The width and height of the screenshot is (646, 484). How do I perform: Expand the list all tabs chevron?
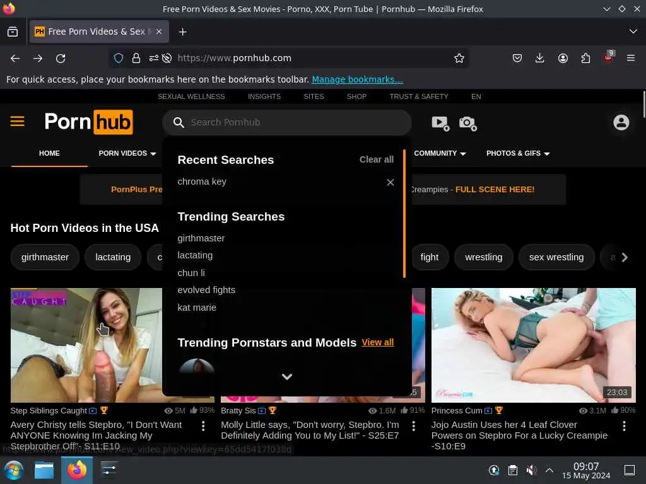click(x=633, y=32)
